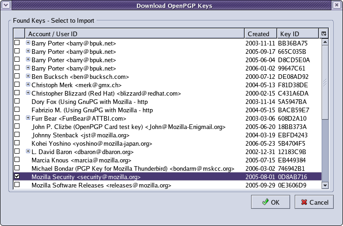The height and width of the screenshot is (226, 343).
Task: Check the box for Christoph Merk key
Action: tap(17, 84)
